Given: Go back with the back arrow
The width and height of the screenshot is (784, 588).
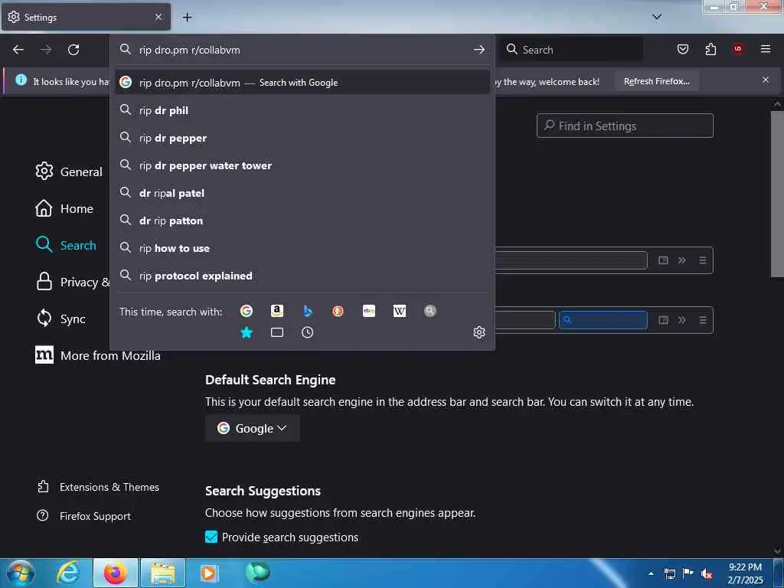Looking at the screenshot, I should click(x=18, y=50).
